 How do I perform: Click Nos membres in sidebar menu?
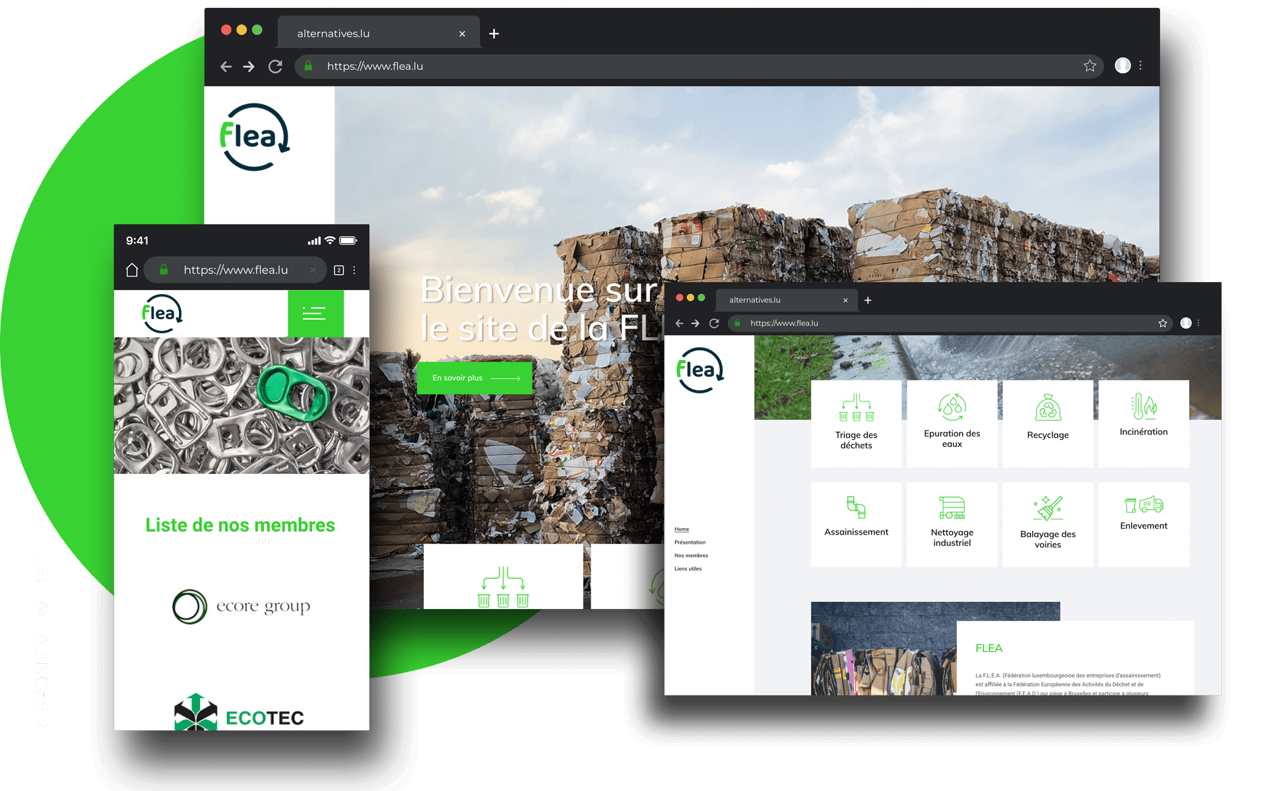pyautogui.click(x=691, y=556)
